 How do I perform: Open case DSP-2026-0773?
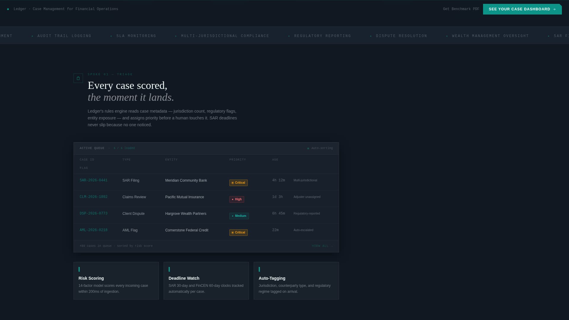click(x=94, y=214)
